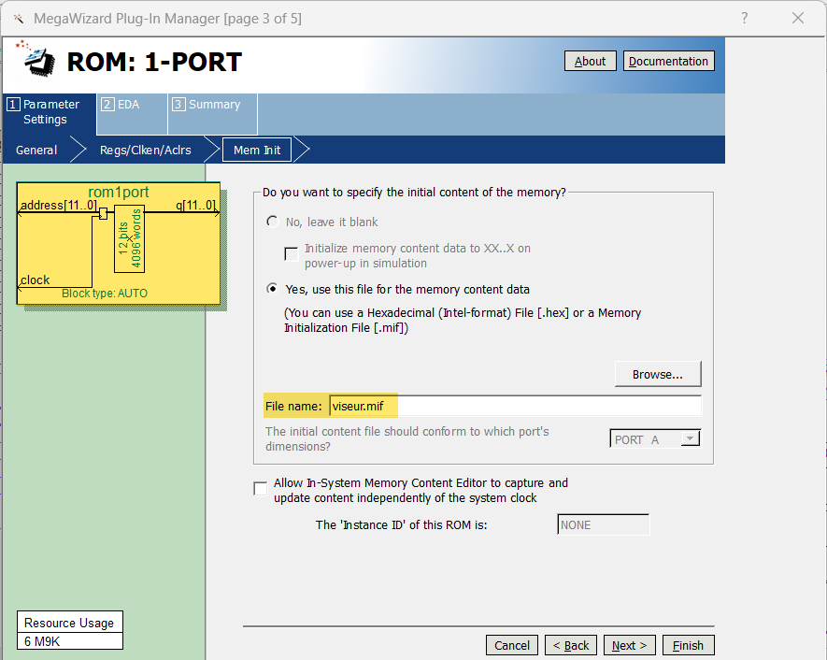The width and height of the screenshot is (827, 660).
Task: Close the MegaWizard dialog window
Action: pyautogui.click(x=798, y=18)
